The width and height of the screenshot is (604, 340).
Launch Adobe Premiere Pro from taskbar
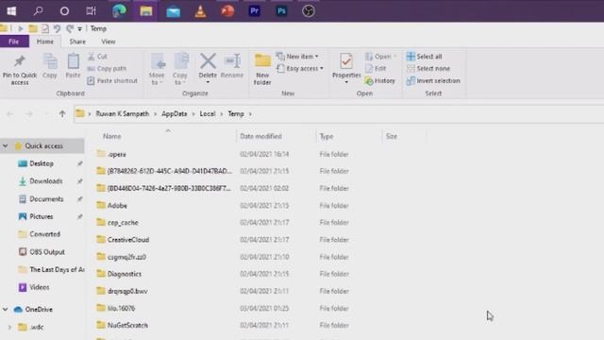click(x=254, y=10)
